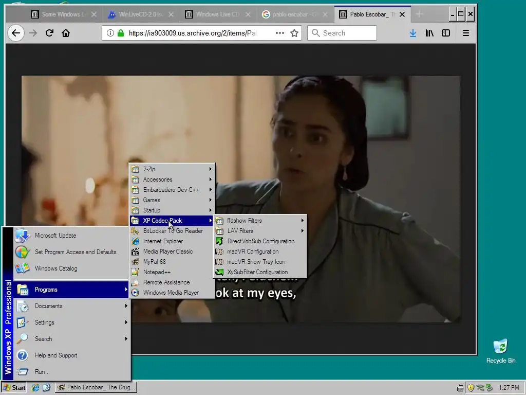Image resolution: width=526 pixels, height=395 pixels.
Task: Launch MyPal 68 browser
Action: (172, 262)
